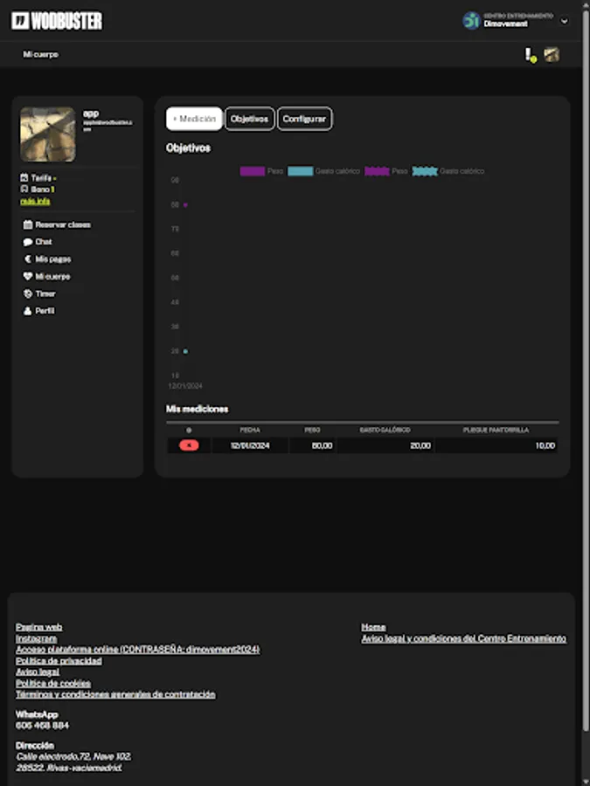This screenshot has height=786, width=590.
Task: Open the Home footer link
Action: 374,627
